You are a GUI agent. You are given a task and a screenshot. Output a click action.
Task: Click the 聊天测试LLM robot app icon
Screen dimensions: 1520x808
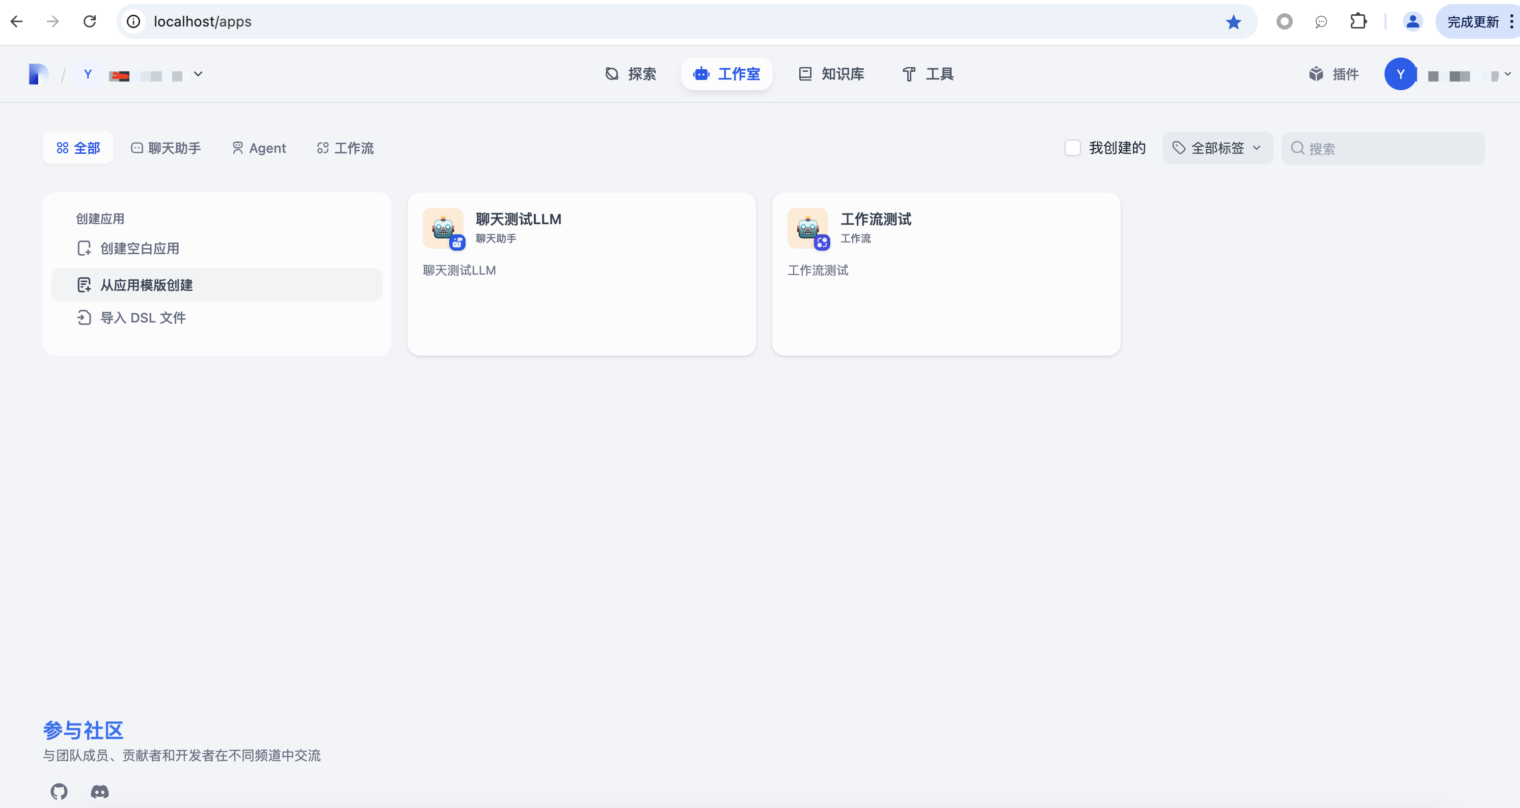tap(443, 228)
